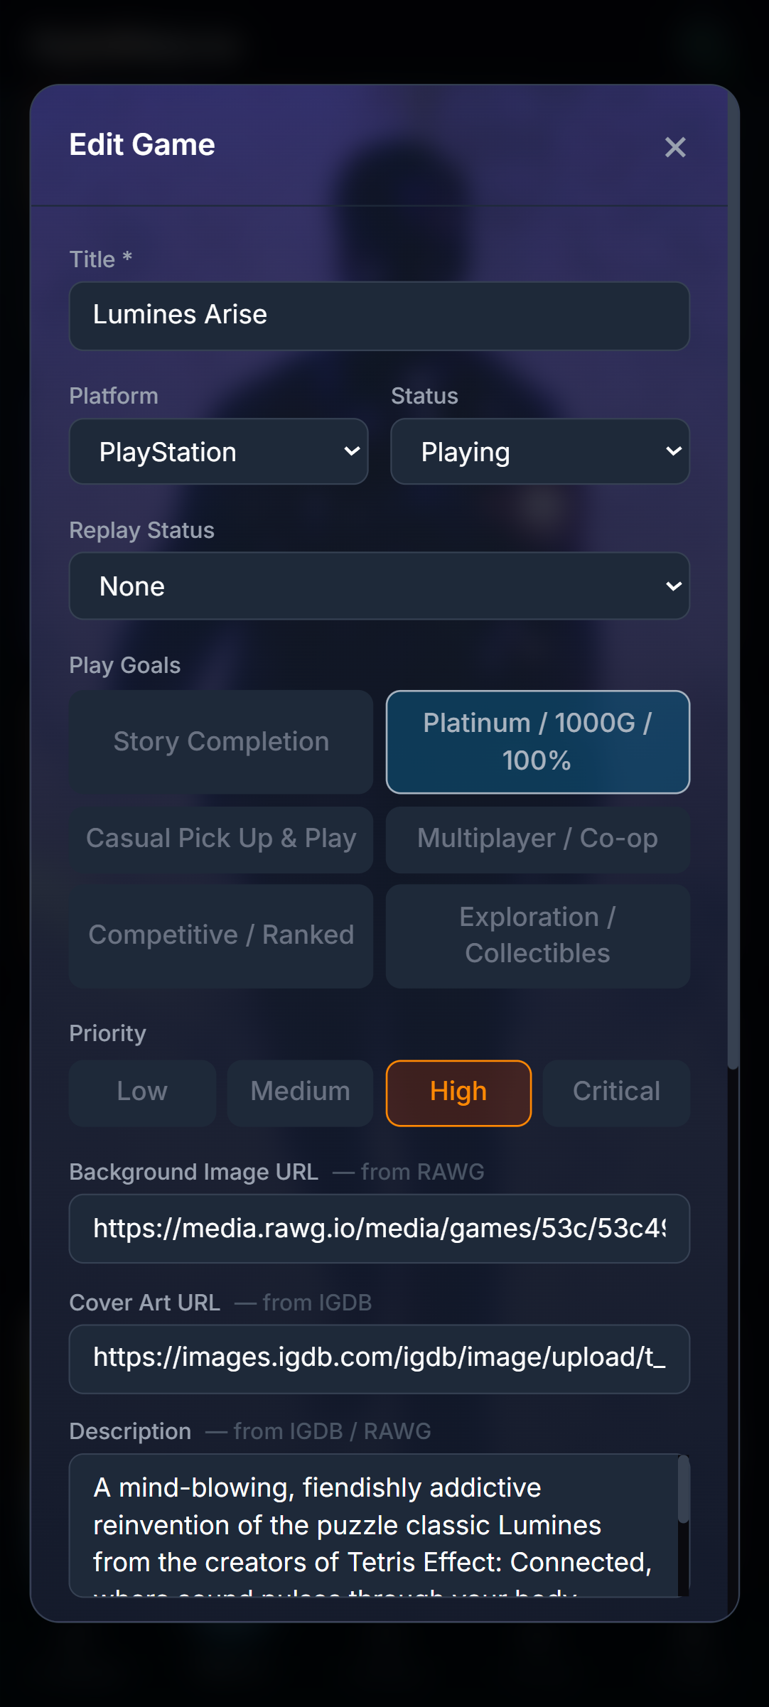Toggle Exploration / Collectibles goal
The width and height of the screenshot is (769, 1707).
coord(538,936)
